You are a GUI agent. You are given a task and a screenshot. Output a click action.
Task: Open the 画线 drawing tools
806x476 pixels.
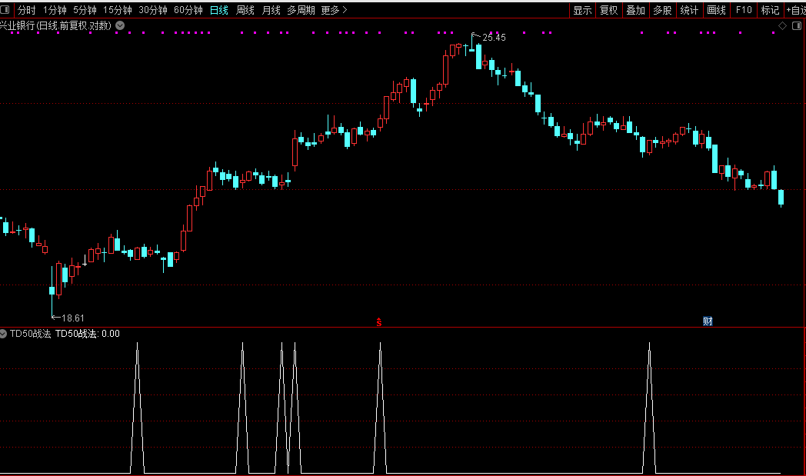[x=716, y=10]
